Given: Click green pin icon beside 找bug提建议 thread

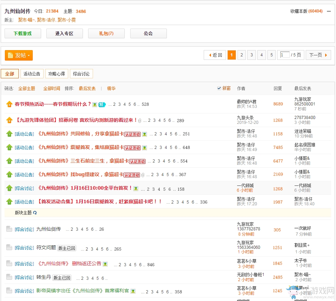Looking at the screenshot, I should pos(9,174).
